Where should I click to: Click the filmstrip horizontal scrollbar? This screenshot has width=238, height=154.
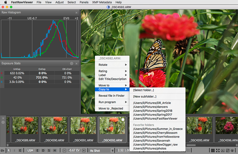coord(69,145)
